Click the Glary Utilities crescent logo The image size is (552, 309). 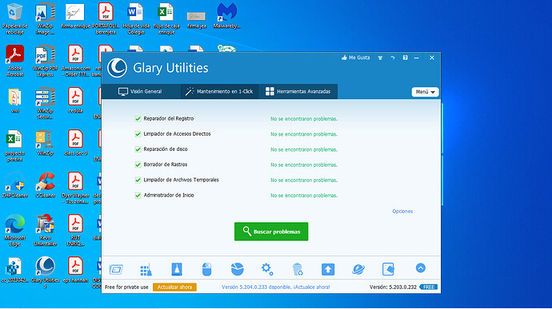pos(118,68)
